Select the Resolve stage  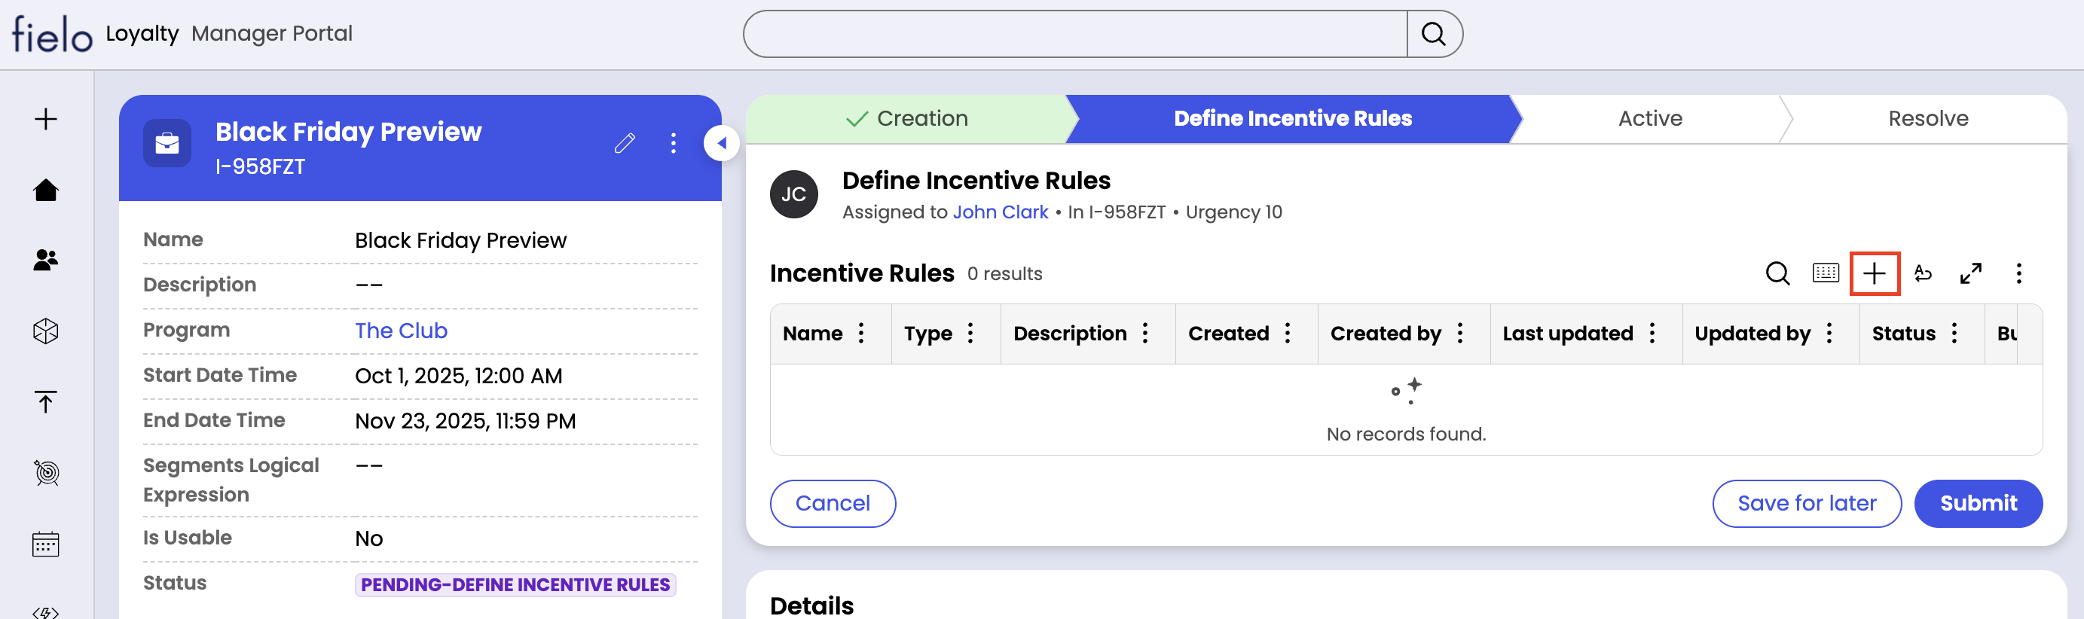tap(1928, 119)
